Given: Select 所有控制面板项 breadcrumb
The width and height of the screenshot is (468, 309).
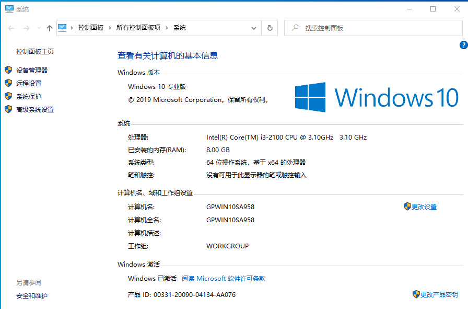Looking at the screenshot, I should click(x=138, y=28).
